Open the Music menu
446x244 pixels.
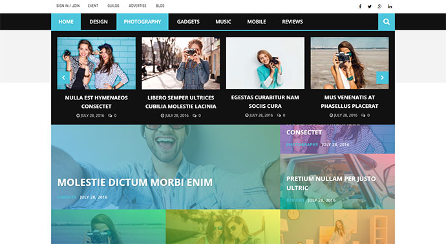(223, 21)
